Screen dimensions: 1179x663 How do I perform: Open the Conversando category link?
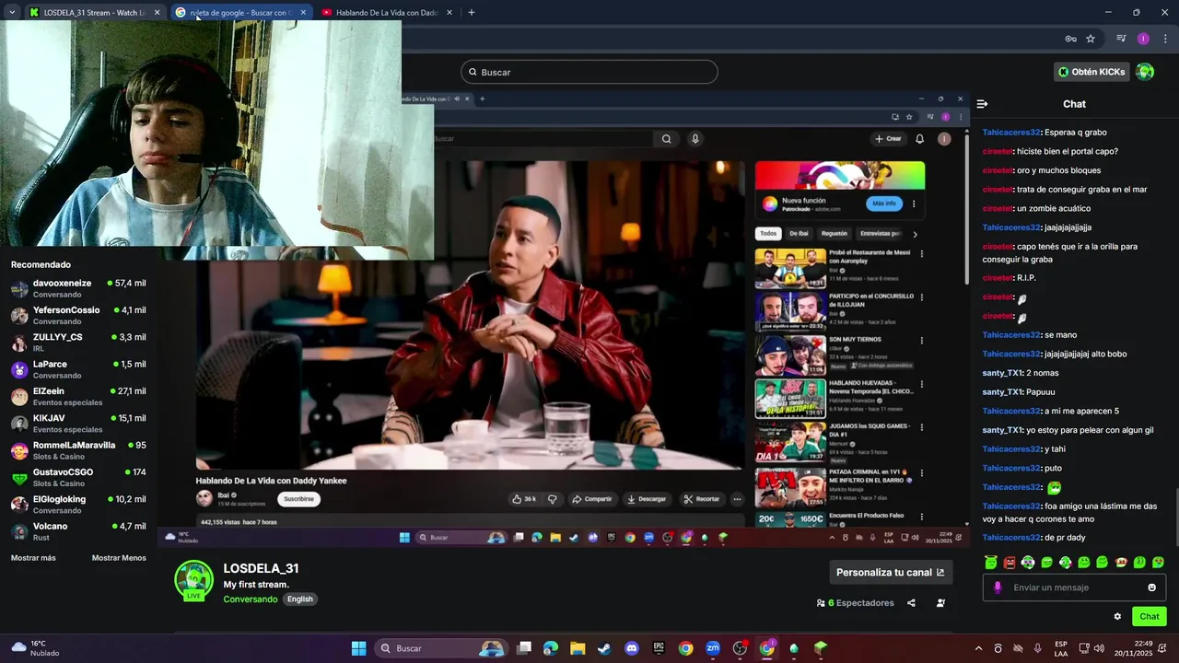click(250, 599)
